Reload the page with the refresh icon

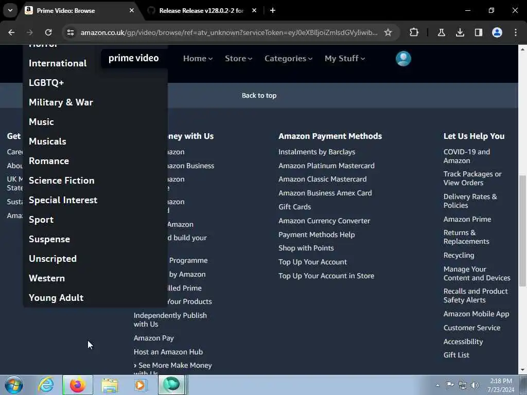tap(48, 32)
